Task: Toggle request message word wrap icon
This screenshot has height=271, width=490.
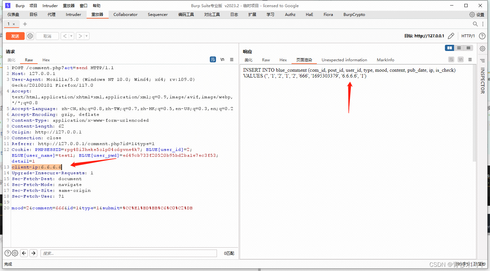Action: pos(213,59)
